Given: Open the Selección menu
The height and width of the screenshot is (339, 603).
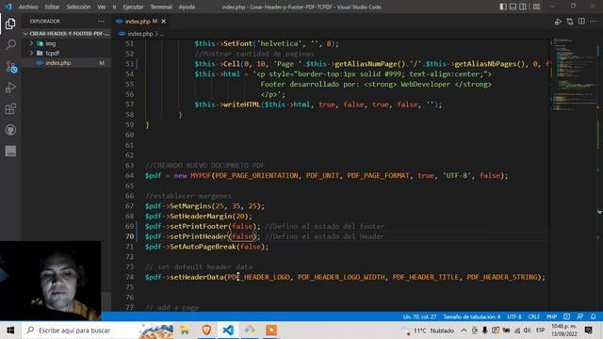Looking at the screenshot, I should 78,7.
